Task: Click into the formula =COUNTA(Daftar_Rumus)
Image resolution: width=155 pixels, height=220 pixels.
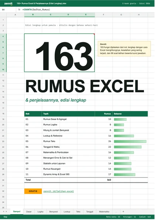Action: tap(36, 10)
